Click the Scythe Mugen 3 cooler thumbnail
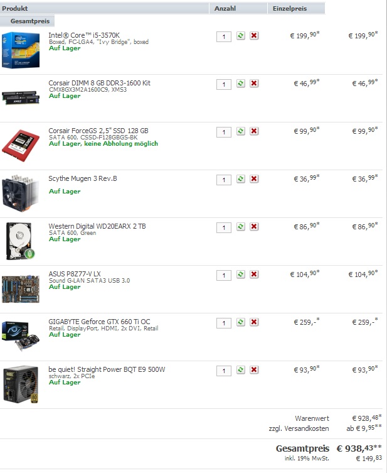This screenshot has width=387, height=473. [x=21, y=193]
